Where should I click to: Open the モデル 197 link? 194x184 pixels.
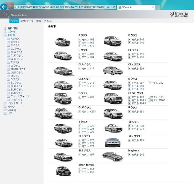(88, 155)
